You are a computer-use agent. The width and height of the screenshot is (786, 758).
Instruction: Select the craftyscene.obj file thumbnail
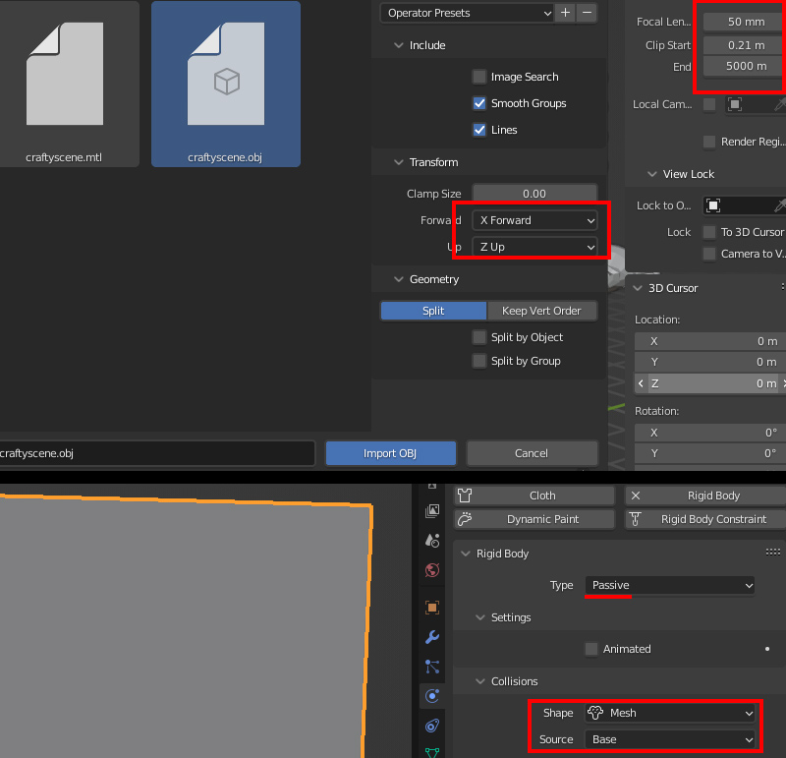[226, 84]
